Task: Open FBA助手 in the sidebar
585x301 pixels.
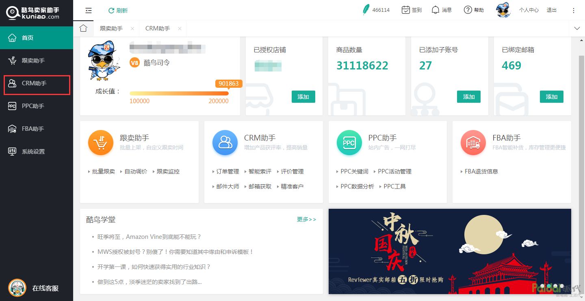Action: [x=37, y=129]
